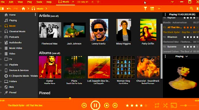The height and width of the screenshot is (110, 199).
Task: Open the Plans album cover
Action: click(75, 67)
